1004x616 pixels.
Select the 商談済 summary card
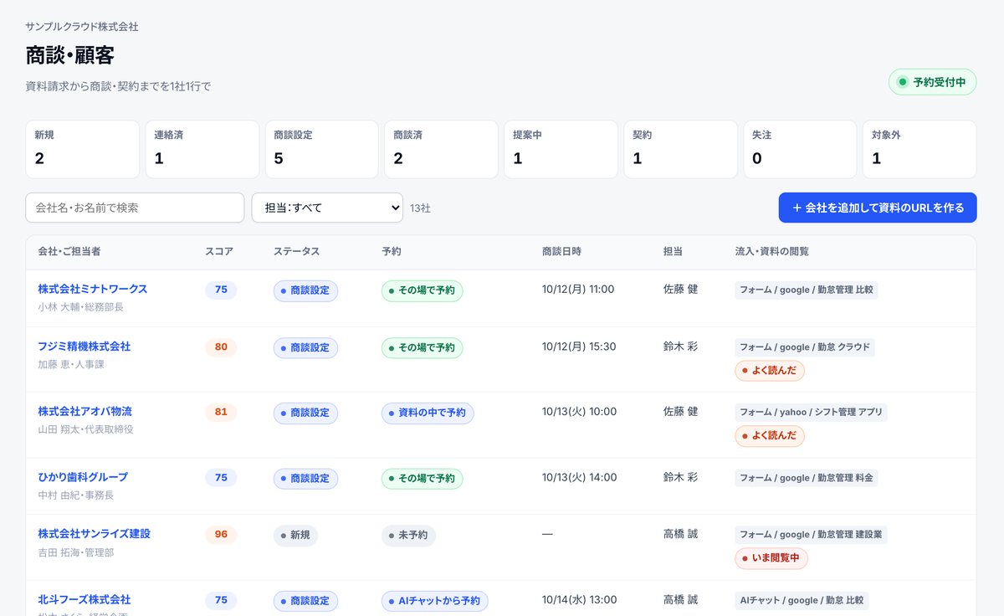pos(441,149)
